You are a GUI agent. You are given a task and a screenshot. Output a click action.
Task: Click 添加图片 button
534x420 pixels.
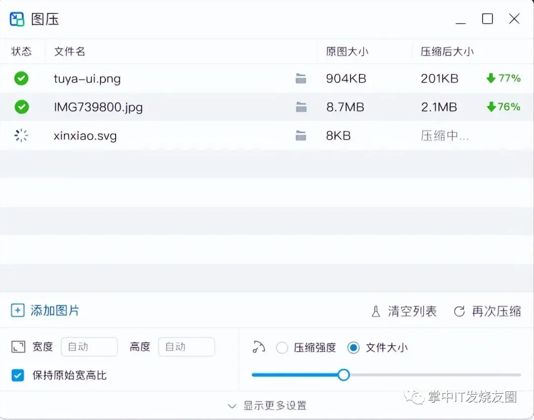pyautogui.click(x=45, y=310)
